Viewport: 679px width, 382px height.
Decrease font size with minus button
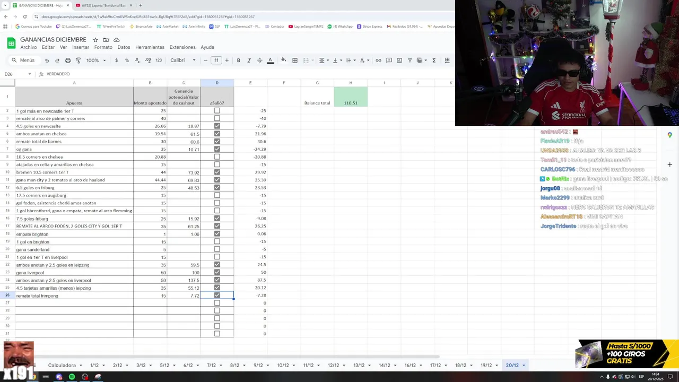coord(206,60)
